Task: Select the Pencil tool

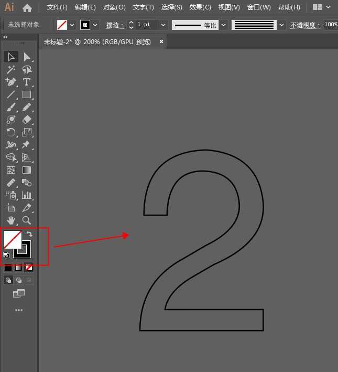Action: (x=27, y=107)
